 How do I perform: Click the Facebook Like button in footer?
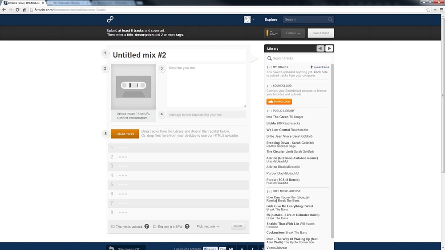point(210,249)
